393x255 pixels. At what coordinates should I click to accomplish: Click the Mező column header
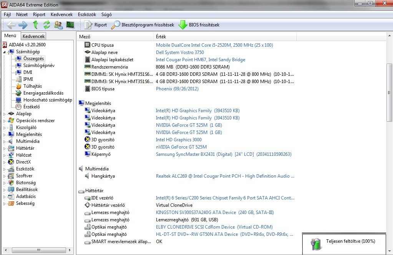coord(115,37)
